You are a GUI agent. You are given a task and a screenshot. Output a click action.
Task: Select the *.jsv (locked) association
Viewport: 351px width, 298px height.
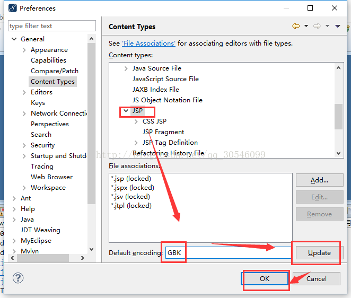(130, 197)
